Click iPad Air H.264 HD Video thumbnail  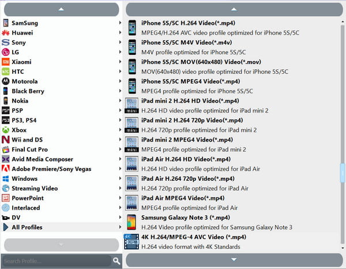coord(131,164)
